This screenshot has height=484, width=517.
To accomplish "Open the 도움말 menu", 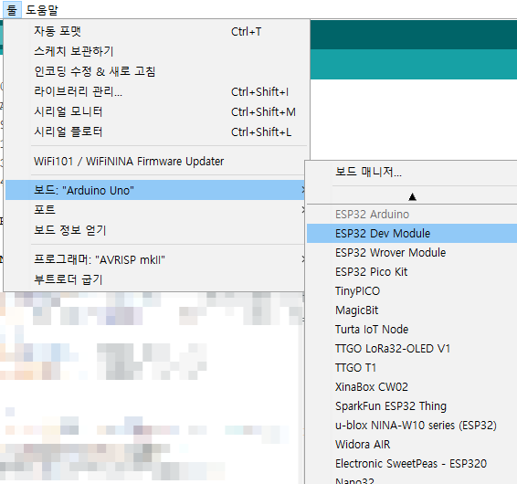I will pos(41,9).
